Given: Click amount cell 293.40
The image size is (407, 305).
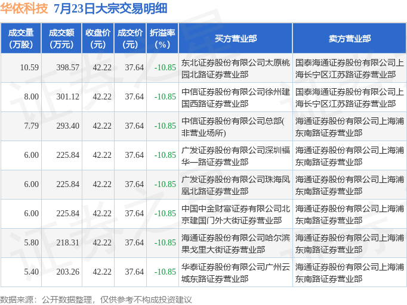Looking at the screenshot, I should 68,126.
